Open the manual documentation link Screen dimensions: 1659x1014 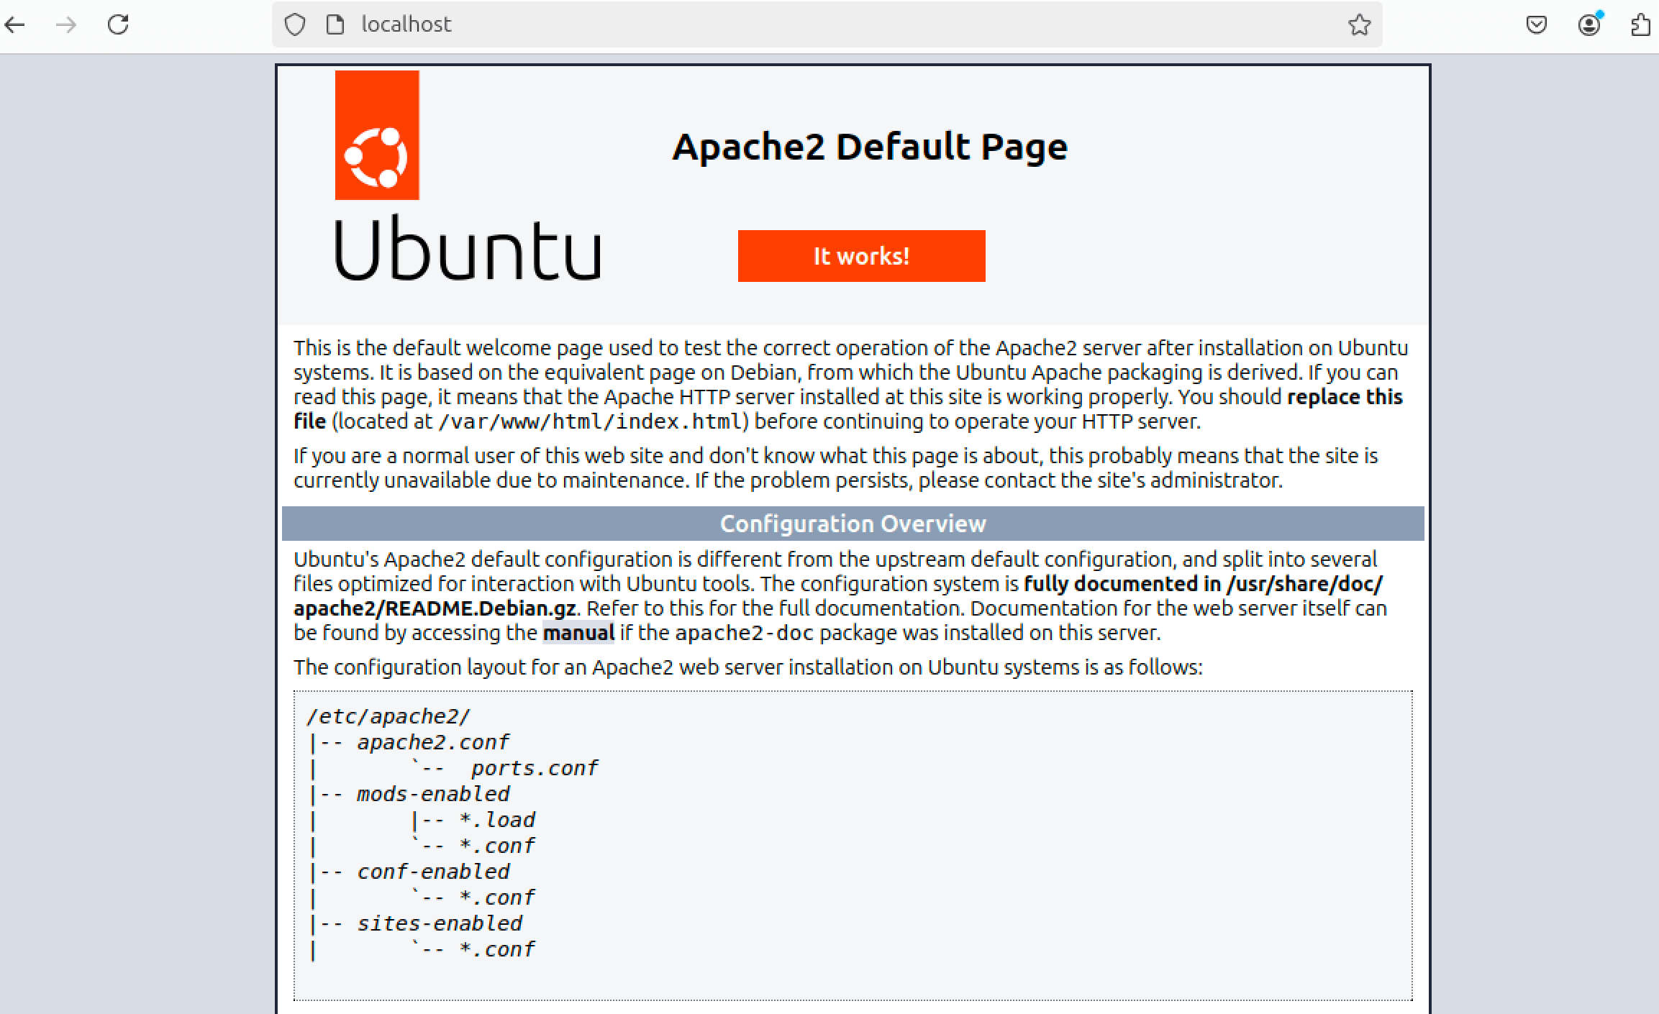pos(578,633)
